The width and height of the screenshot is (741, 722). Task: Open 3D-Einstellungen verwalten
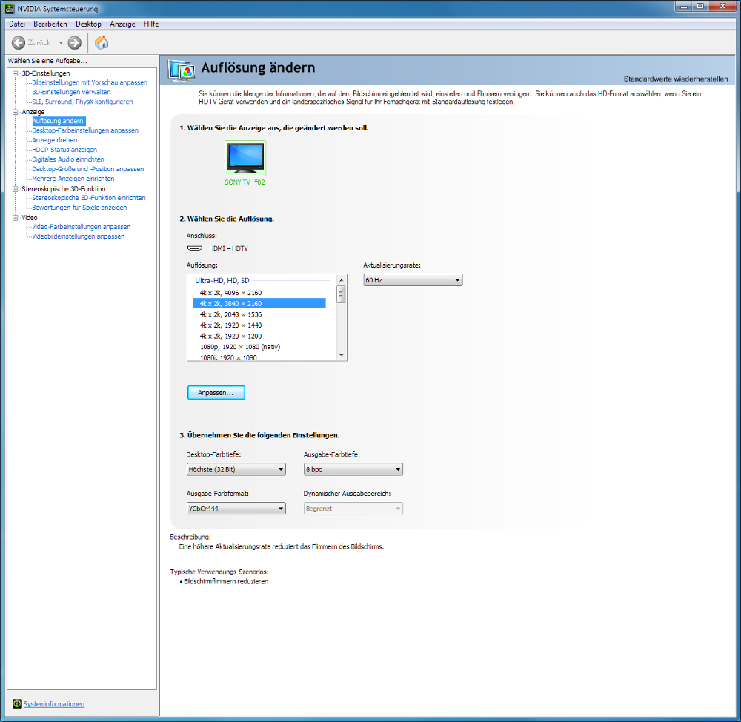[x=71, y=92]
